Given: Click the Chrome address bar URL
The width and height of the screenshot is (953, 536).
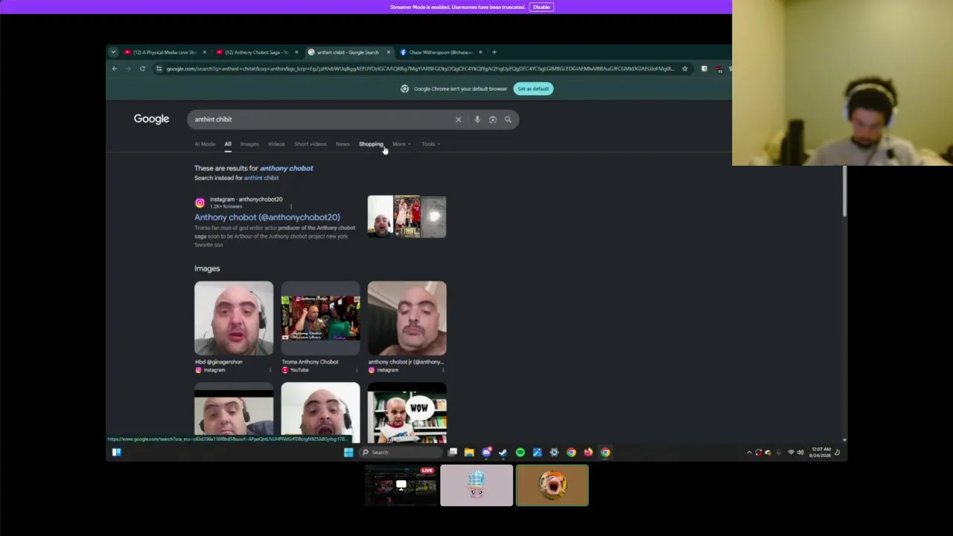Looking at the screenshot, I should tap(421, 68).
